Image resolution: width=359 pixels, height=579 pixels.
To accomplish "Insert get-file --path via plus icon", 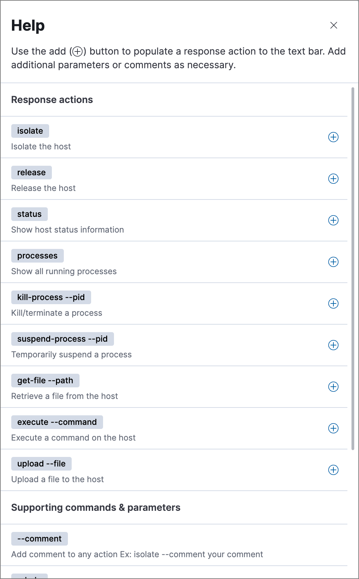I will (333, 387).
